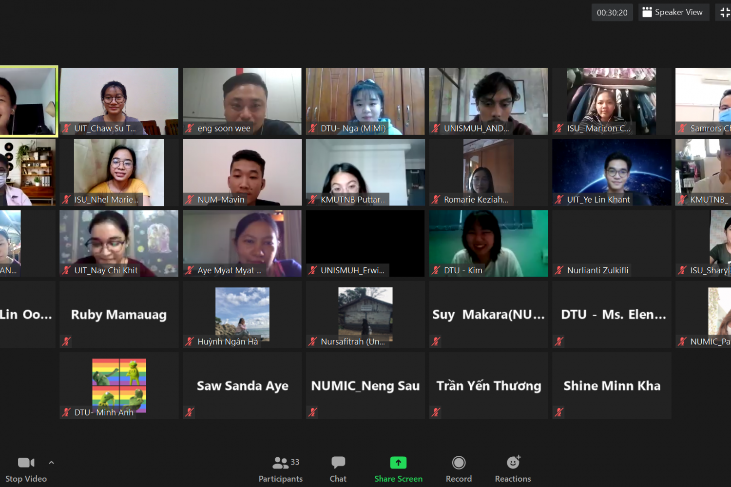This screenshot has height=487, width=731.
Task: Click the Participants icon in the toolbar
Action: pos(280,463)
